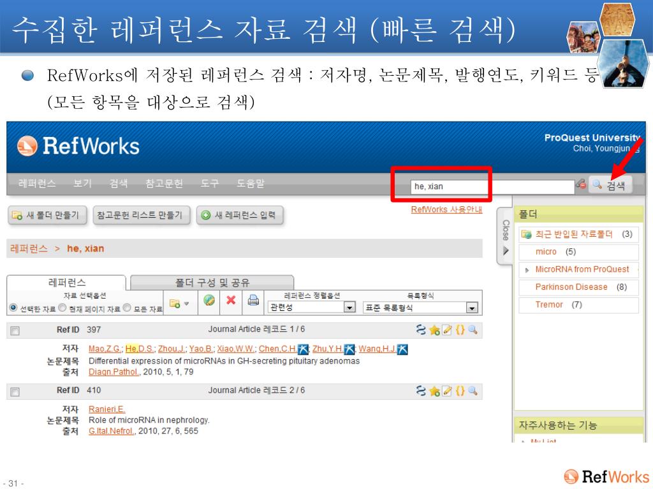This screenshot has height=489, width=653.
Task: Open the micro folder
Action: point(546,252)
